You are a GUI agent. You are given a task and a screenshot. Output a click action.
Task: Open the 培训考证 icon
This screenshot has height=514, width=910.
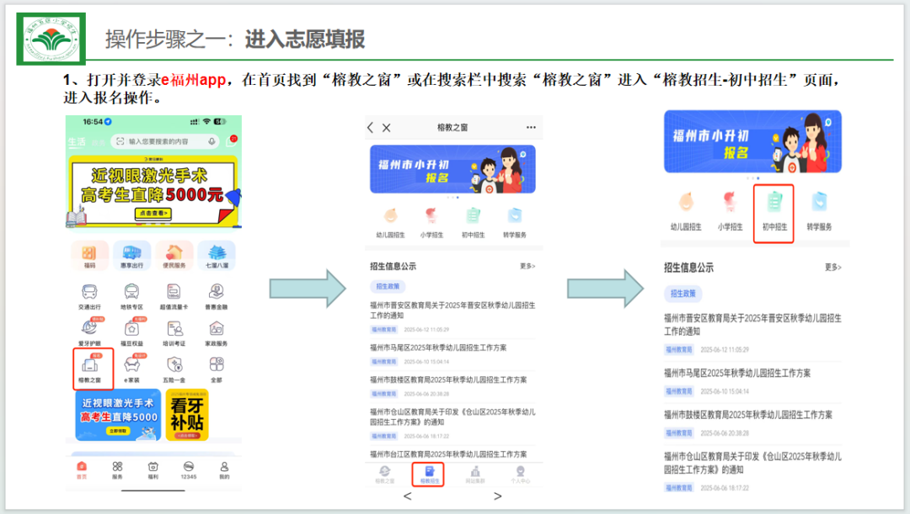tap(174, 332)
